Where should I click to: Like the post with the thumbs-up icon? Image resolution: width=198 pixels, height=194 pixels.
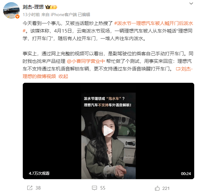click(157, 188)
